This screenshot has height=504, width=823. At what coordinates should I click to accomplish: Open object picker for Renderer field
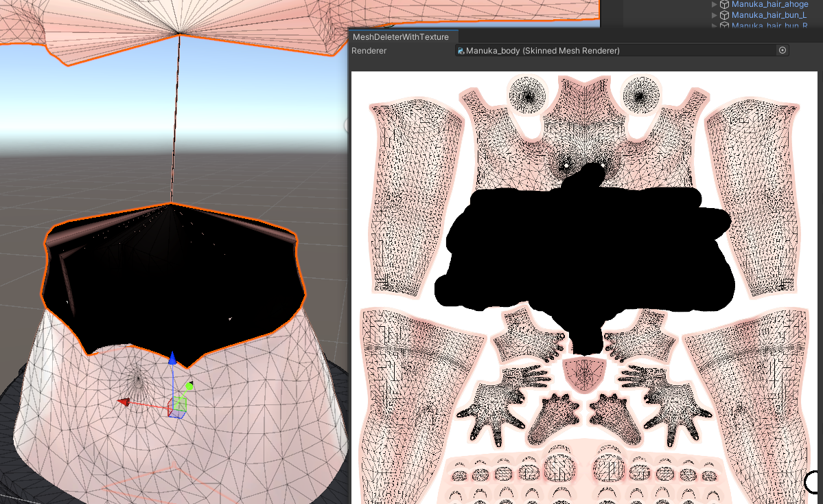[782, 50]
